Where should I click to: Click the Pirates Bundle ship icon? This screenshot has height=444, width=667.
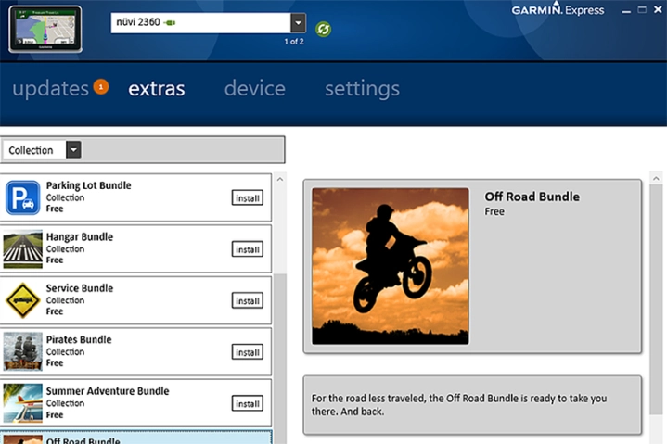(23, 351)
